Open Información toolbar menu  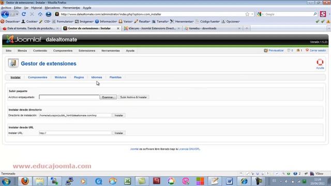point(106,22)
